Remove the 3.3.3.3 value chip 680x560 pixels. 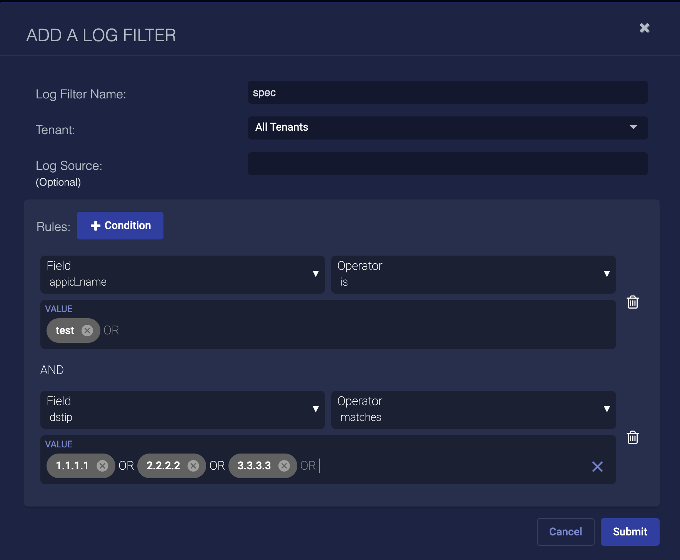pos(284,466)
